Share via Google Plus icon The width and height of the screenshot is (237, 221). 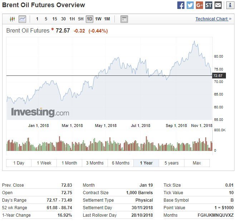coord(199,5)
